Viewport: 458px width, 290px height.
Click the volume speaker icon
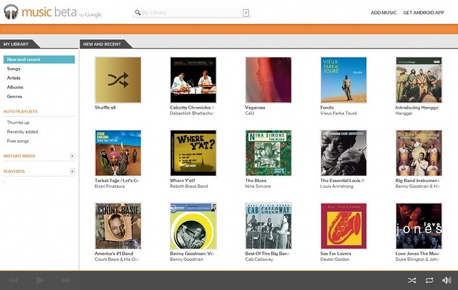tap(447, 280)
